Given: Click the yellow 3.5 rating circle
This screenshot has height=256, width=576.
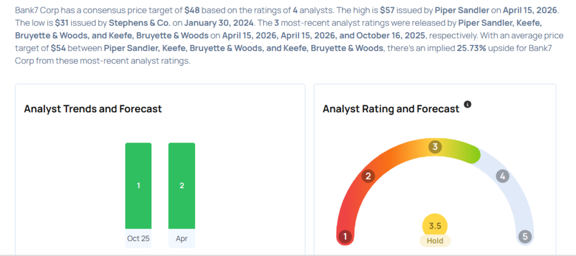Looking at the screenshot, I should tap(435, 226).
